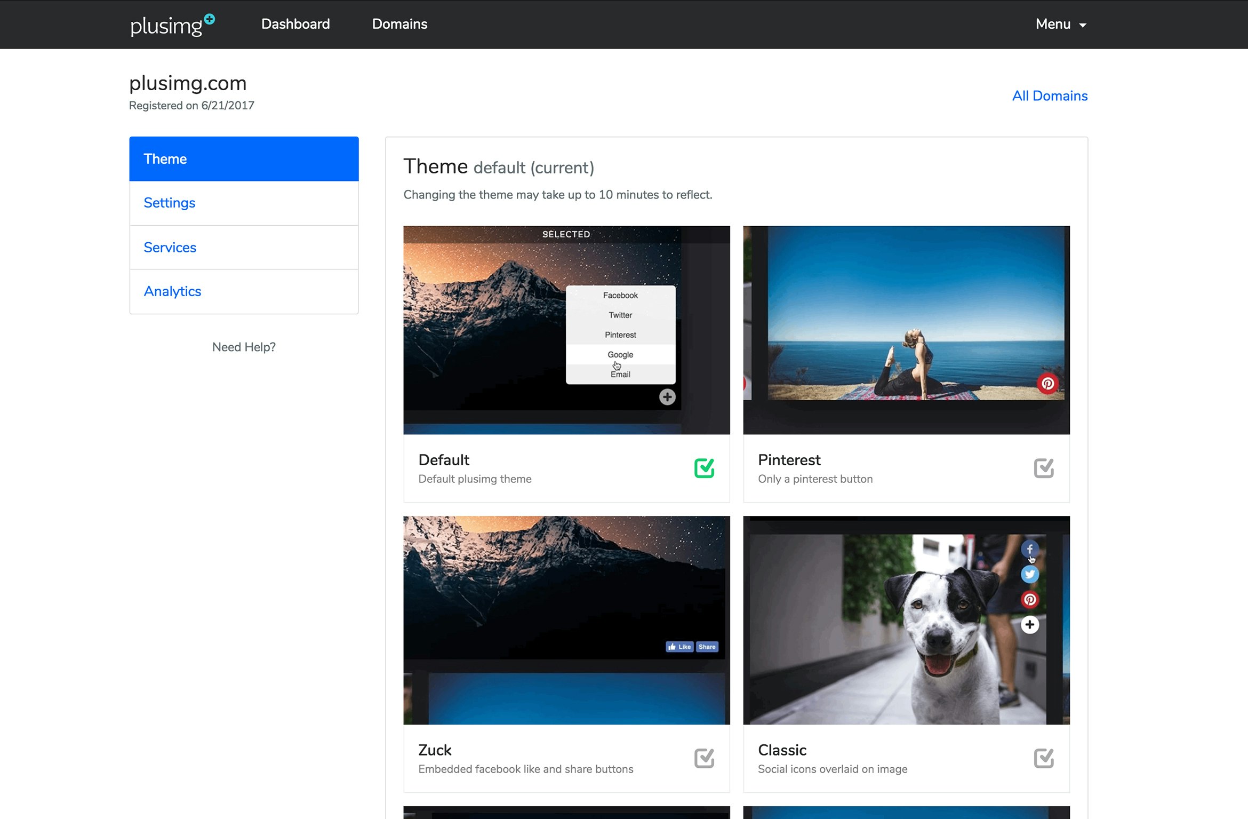Select the Pinterest theme checkbox
This screenshot has height=819, width=1248.
coord(1043,468)
